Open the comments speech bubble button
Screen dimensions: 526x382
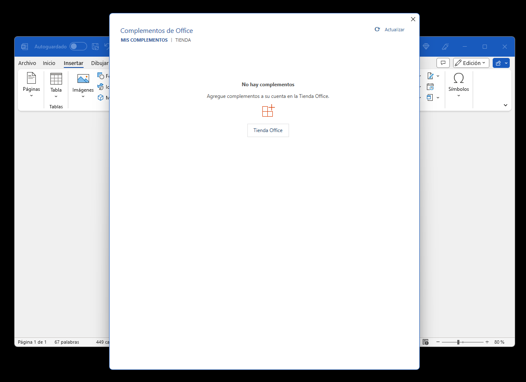[443, 63]
